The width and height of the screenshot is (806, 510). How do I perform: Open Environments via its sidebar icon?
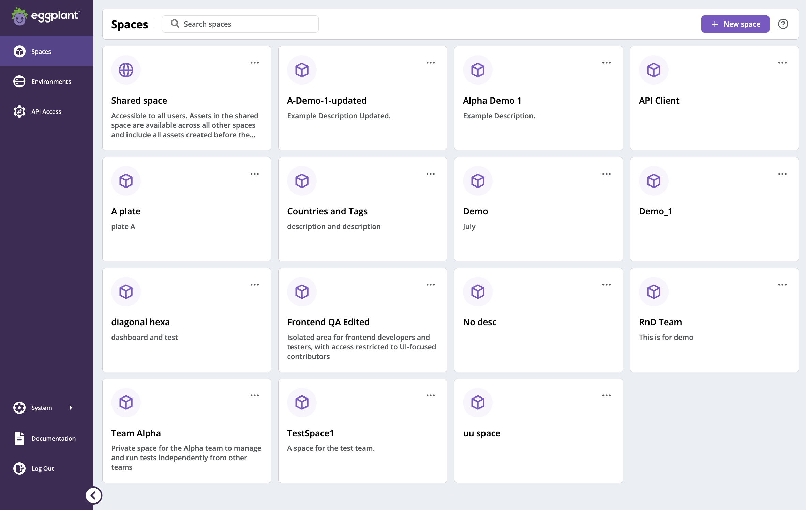(x=19, y=81)
